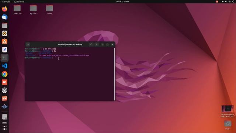Open the Others file folder on the desktop
Screen dimensions: 236x133
(17, 10)
